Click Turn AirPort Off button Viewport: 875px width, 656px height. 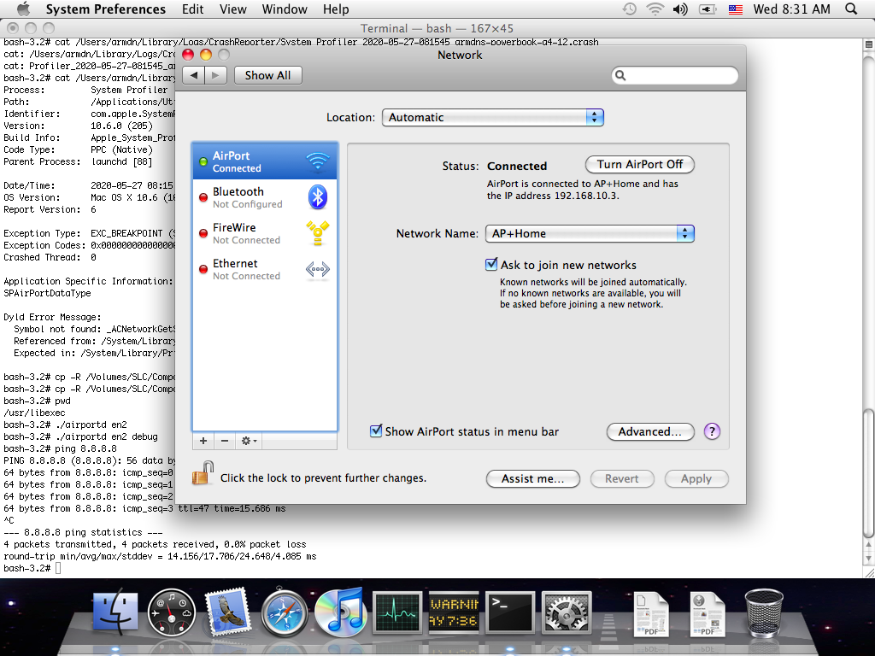pyautogui.click(x=639, y=165)
